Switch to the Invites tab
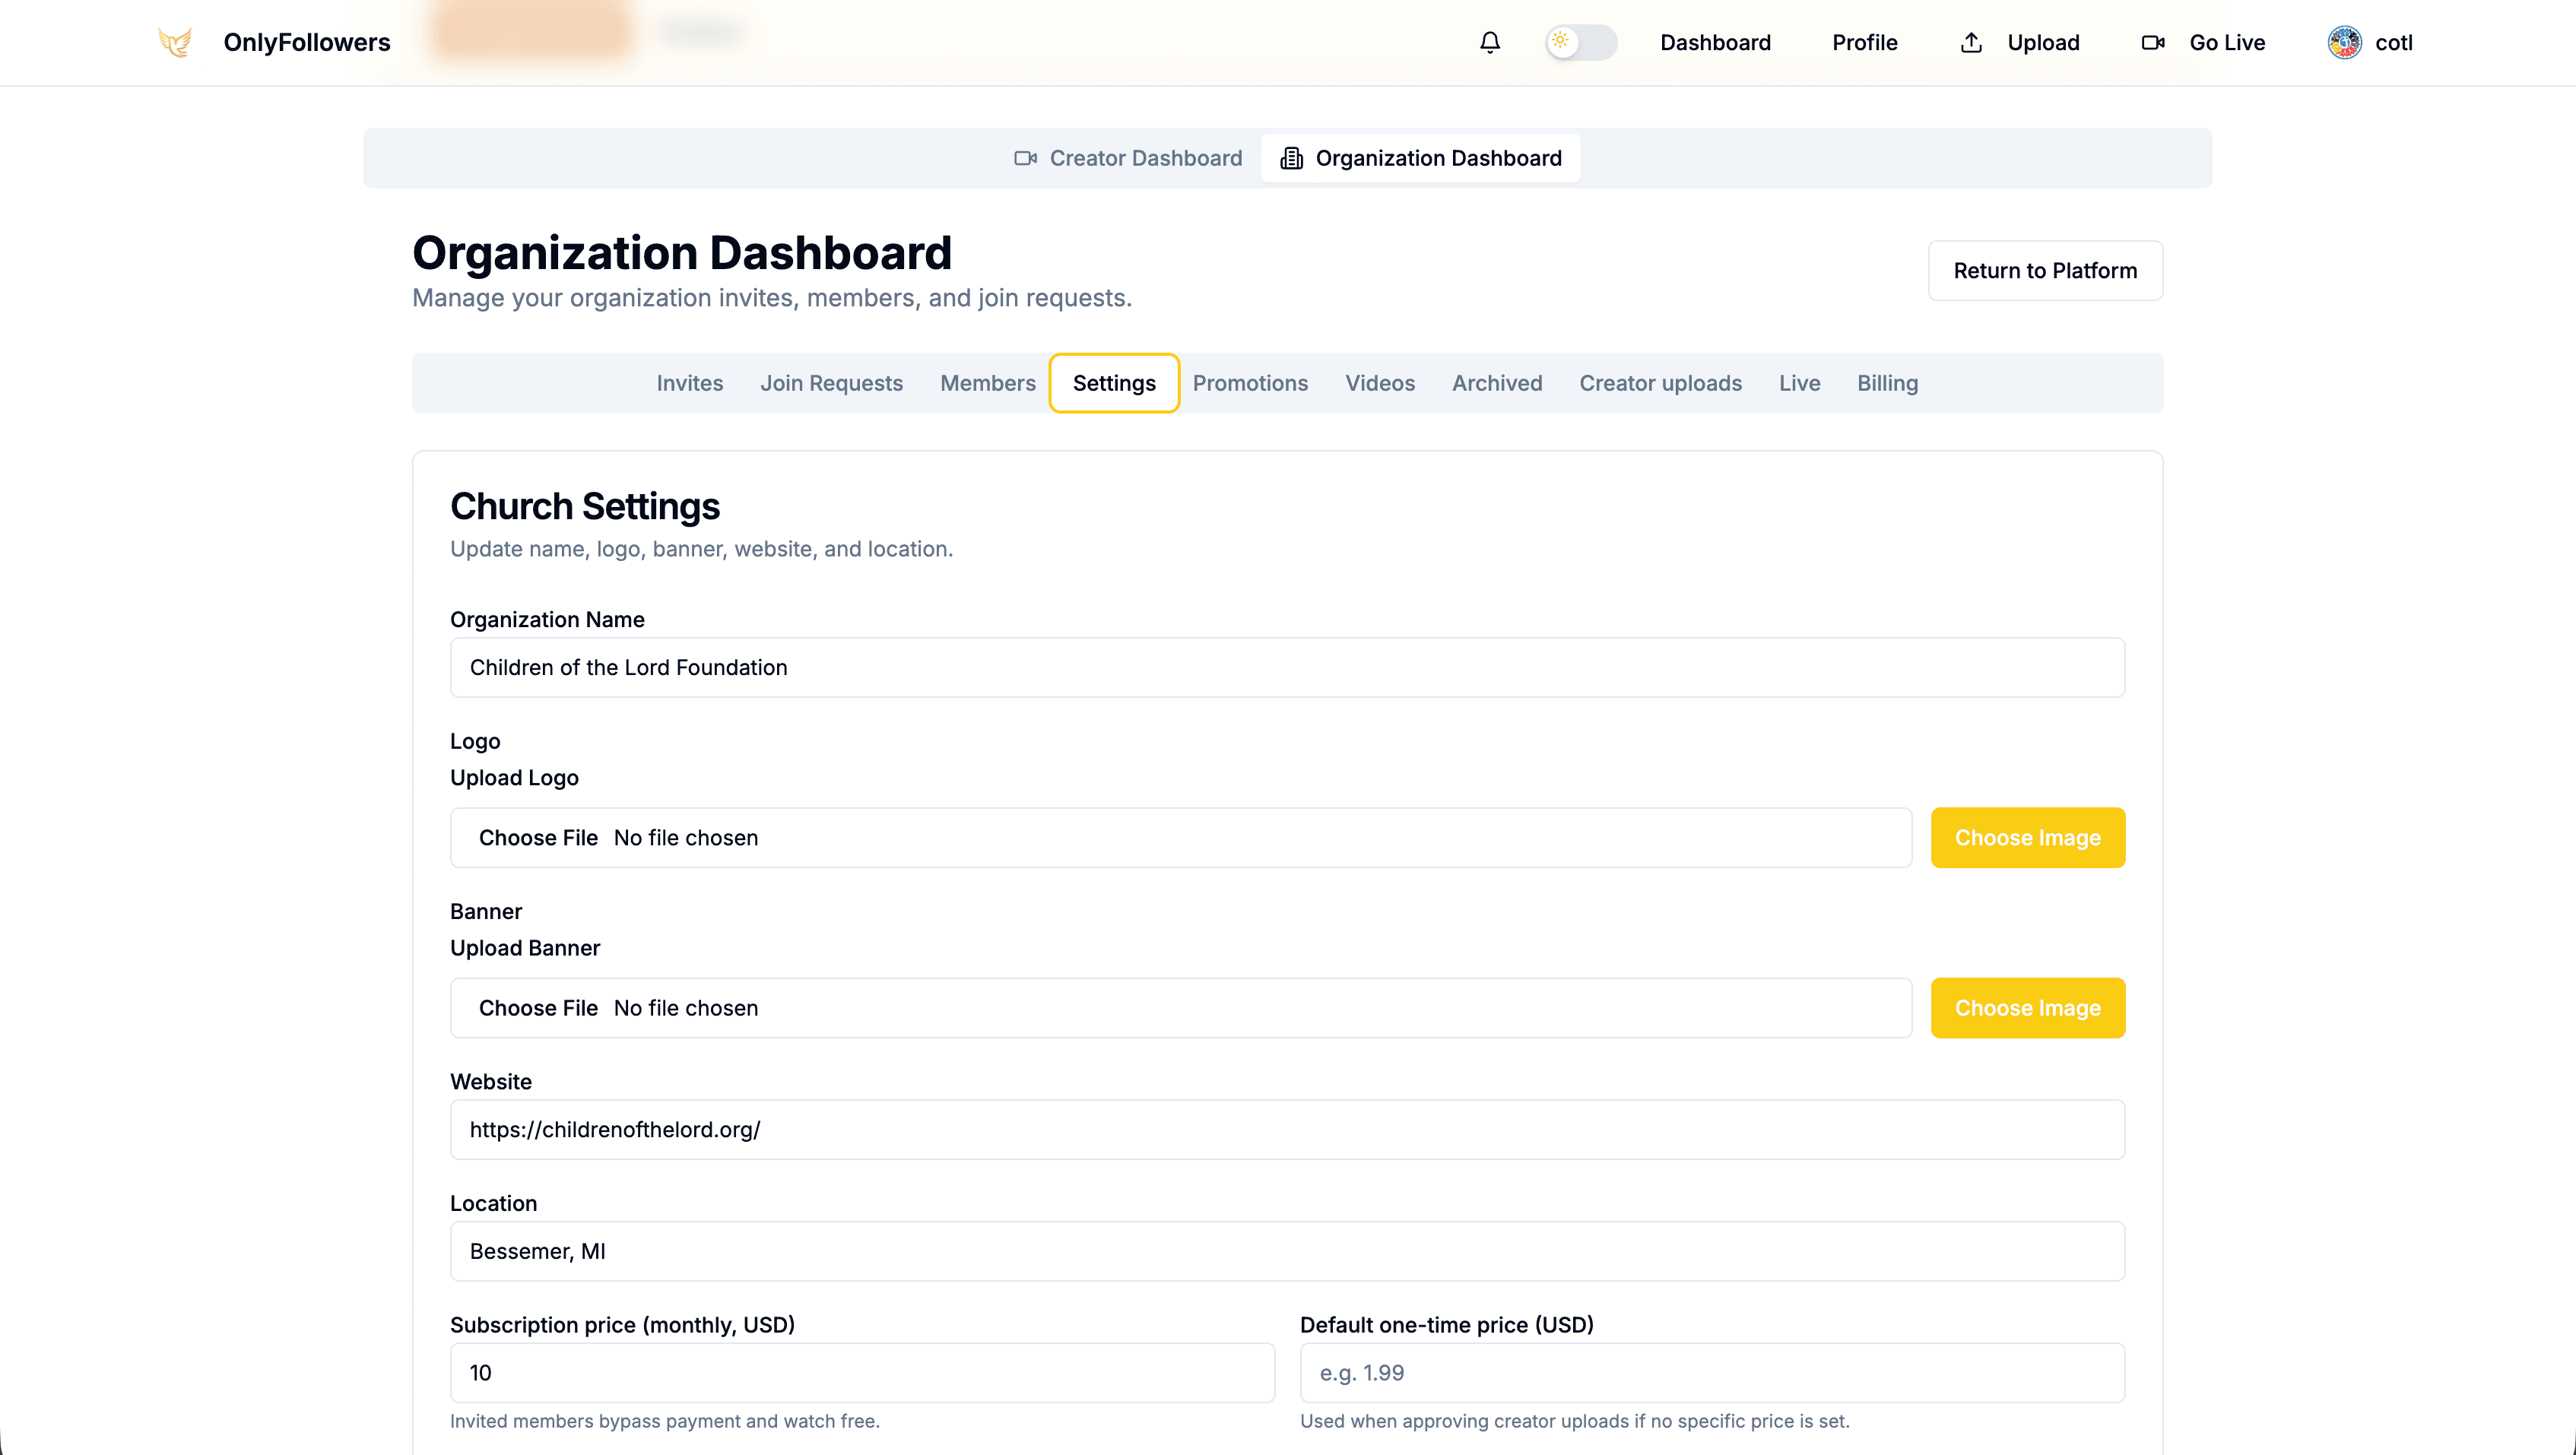 click(689, 383)
